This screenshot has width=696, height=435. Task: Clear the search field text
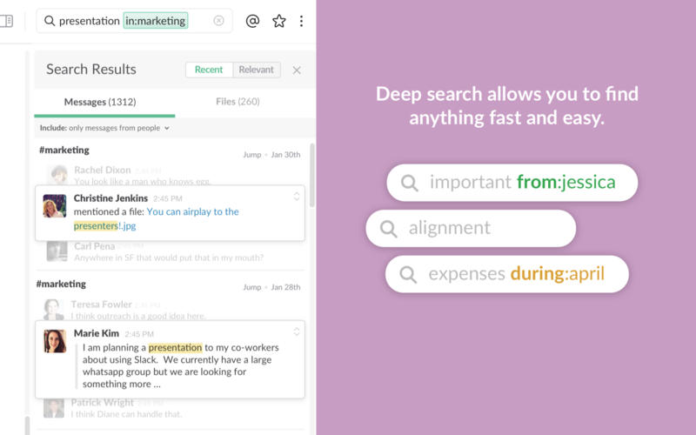coord(218,21)
